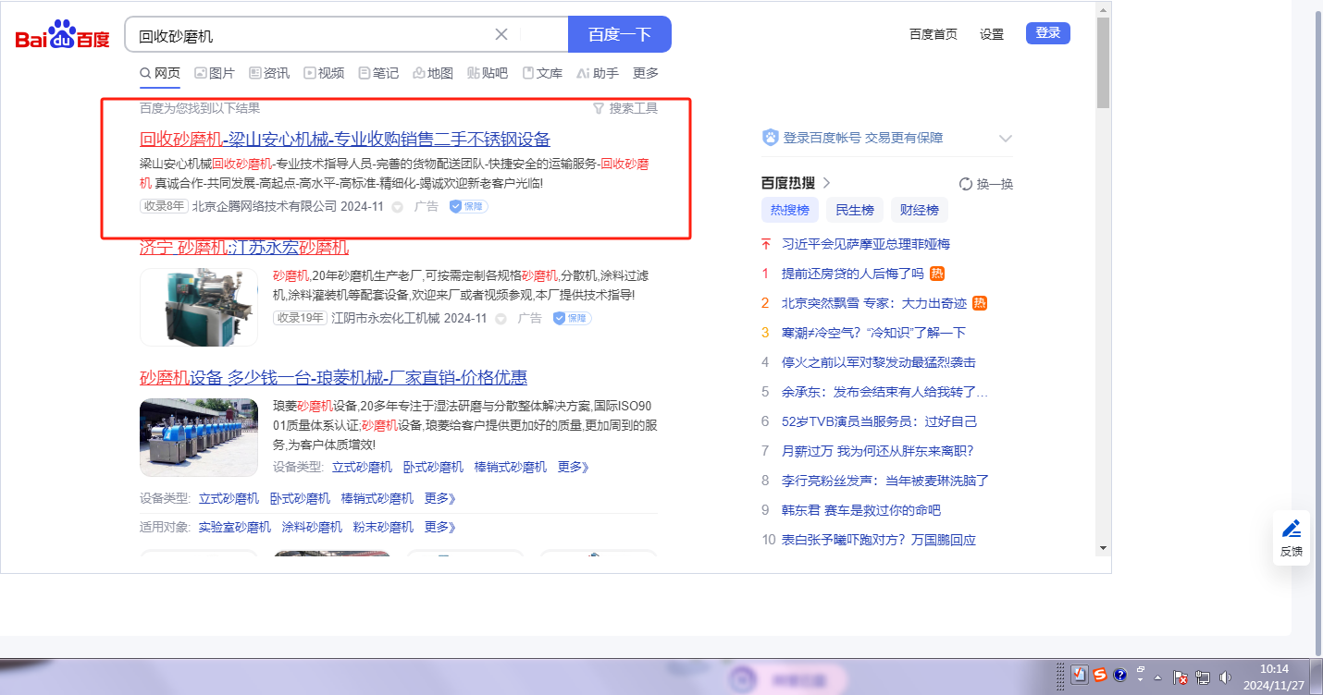Open the volume speaker tray icon
This screenshot has height=695, width=1323.
click(x=1226, y=677)
